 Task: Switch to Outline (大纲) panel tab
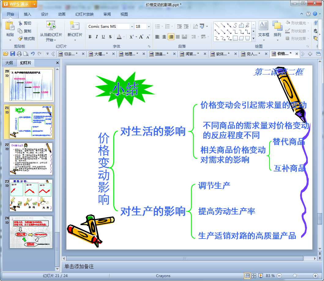pyautogui.click(x=9, y=63)
